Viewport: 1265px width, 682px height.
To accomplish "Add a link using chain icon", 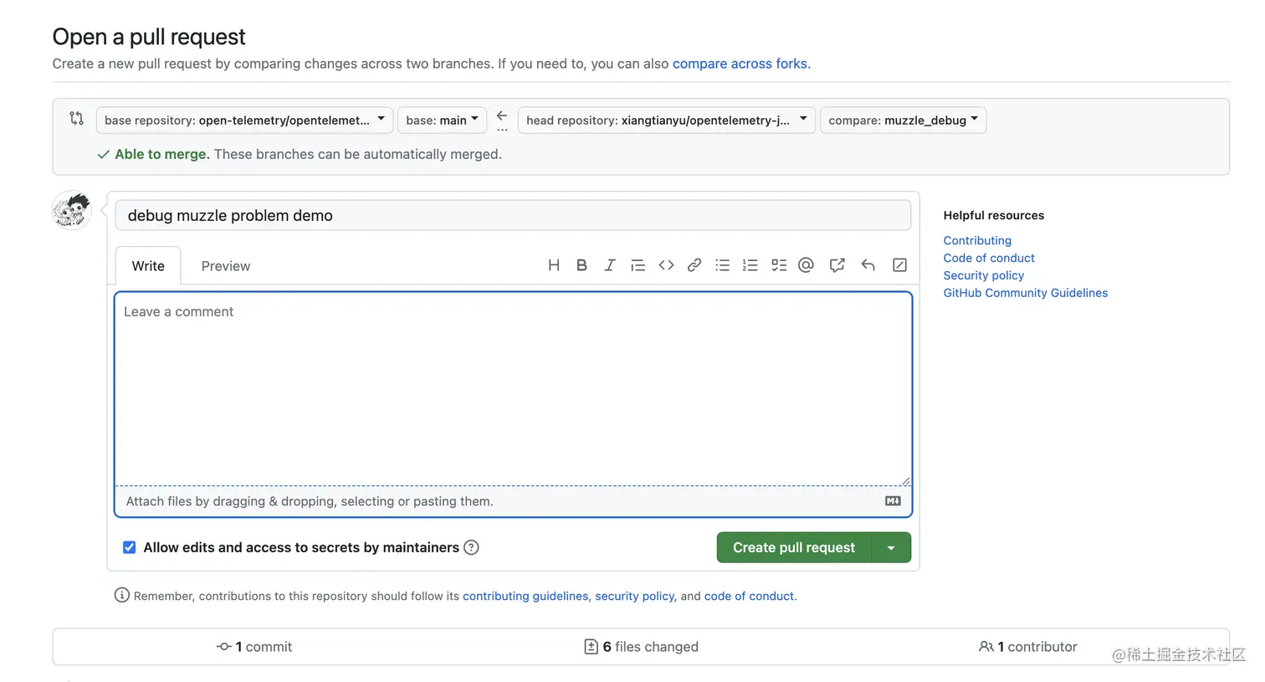I will [694, 265].
